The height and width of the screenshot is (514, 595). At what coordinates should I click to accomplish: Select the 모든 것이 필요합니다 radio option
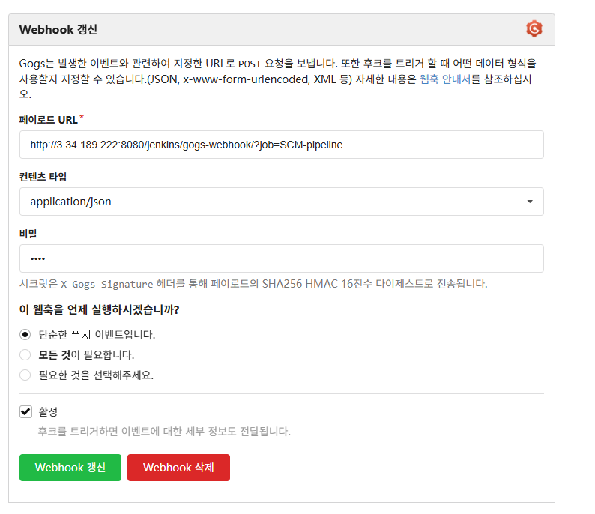point(25,354)
